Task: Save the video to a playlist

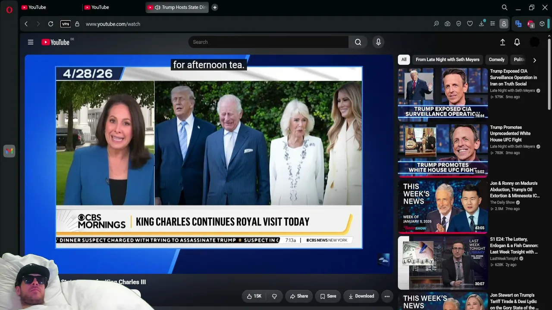Action: pos(328,296)
